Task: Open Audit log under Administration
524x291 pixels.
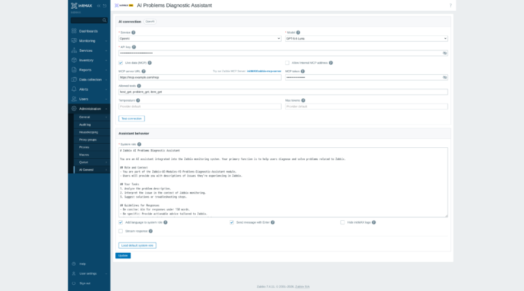Action: click(85, 125)
